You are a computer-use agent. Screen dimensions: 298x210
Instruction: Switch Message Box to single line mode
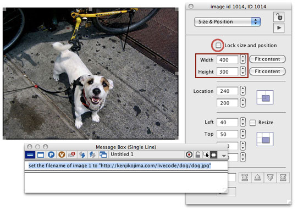click(x=30, y=155)
